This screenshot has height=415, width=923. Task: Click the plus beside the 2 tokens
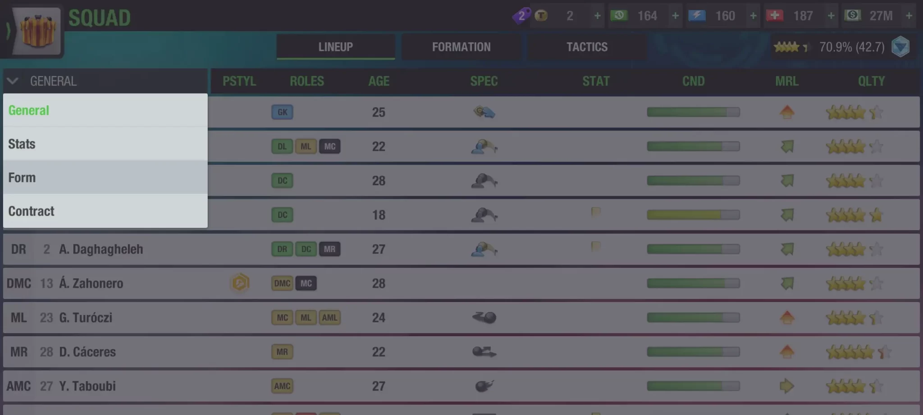(x=597, y=16)
